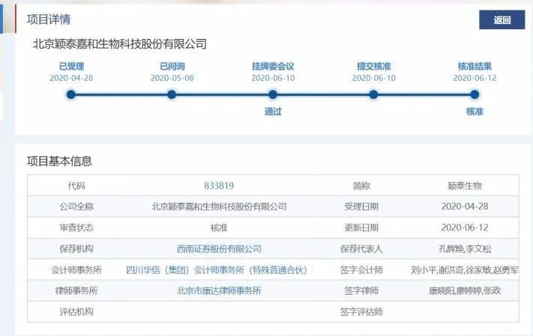Click the 项目基本信息 section heading
The height and width of the screenshot is (336, 533).
pyautogui.click(x=59, y=161)
